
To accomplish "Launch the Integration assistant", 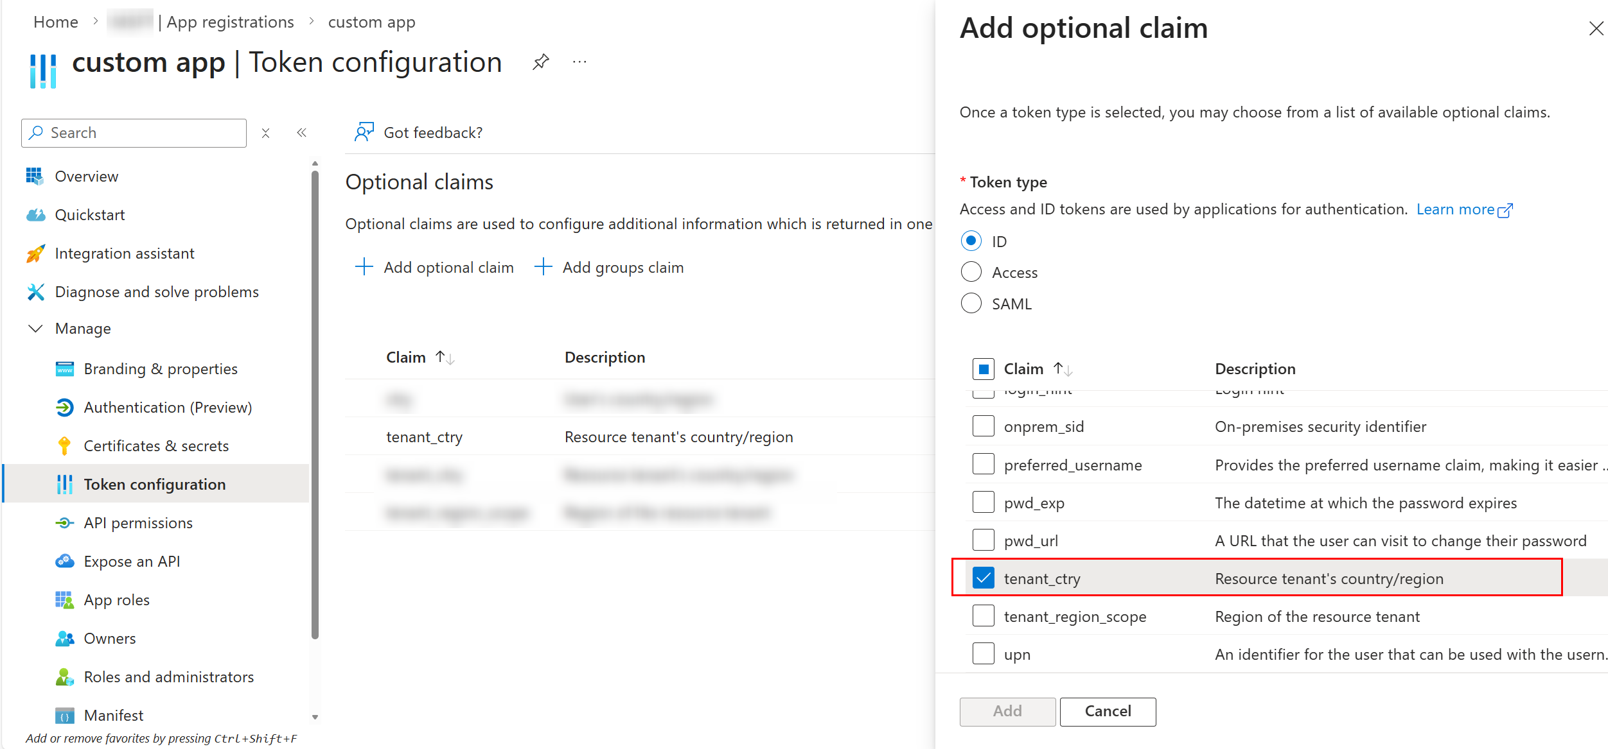I will coord(125,253).
